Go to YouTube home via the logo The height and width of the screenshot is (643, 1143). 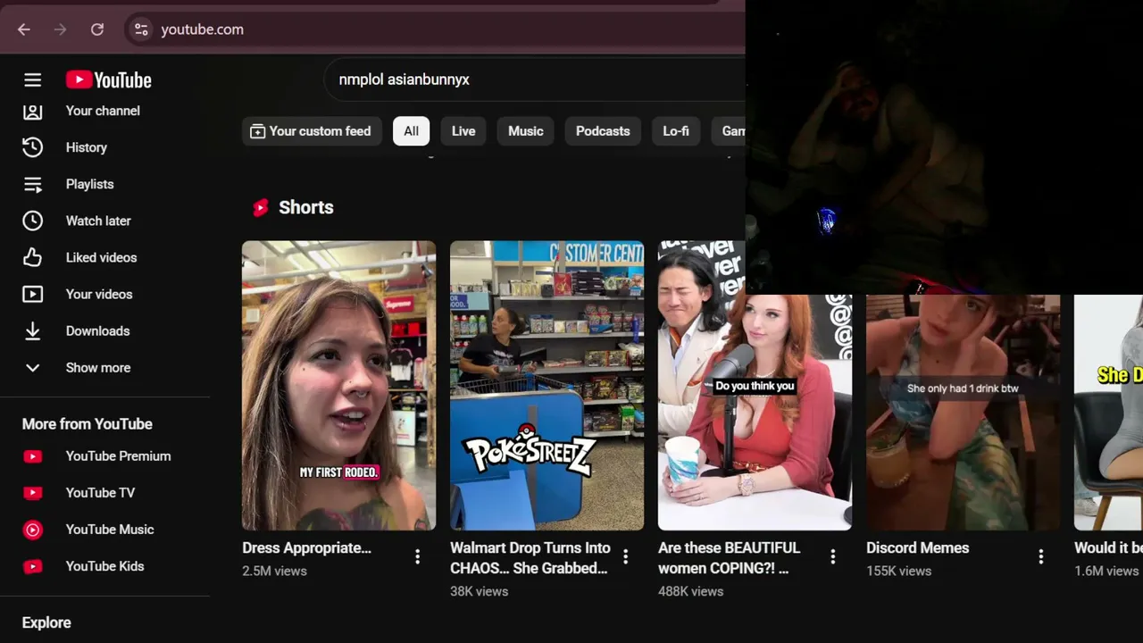pos(109,80)
